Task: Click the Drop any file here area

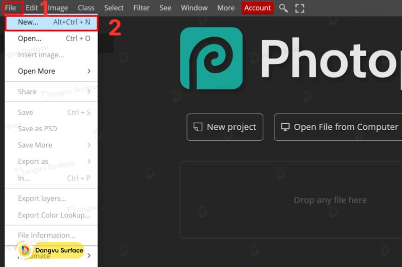Action: pyautogui.click(x=291, y=199)
